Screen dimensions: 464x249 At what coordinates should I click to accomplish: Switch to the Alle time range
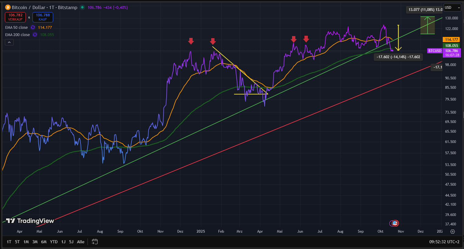pyautogui.click(x=81, y=242)
